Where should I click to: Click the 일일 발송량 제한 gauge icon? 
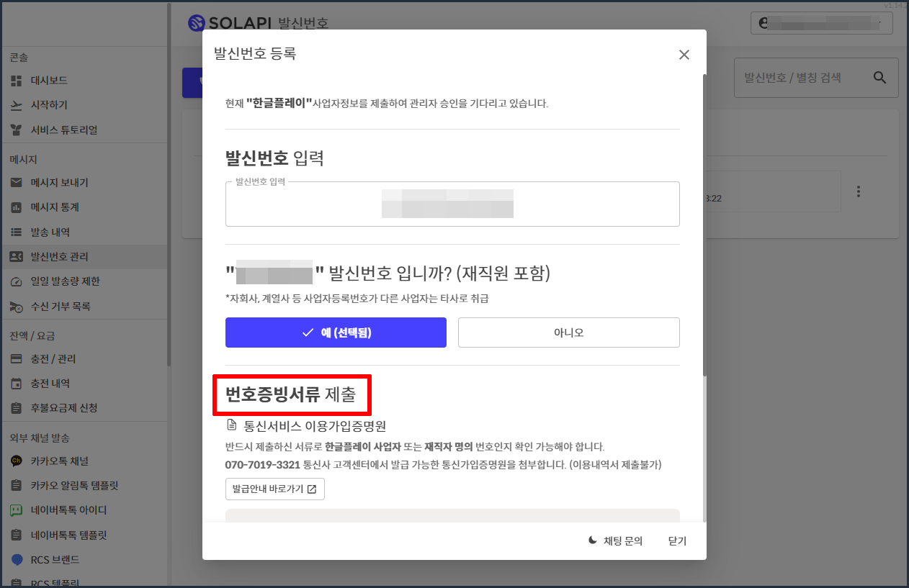[17, 281]
